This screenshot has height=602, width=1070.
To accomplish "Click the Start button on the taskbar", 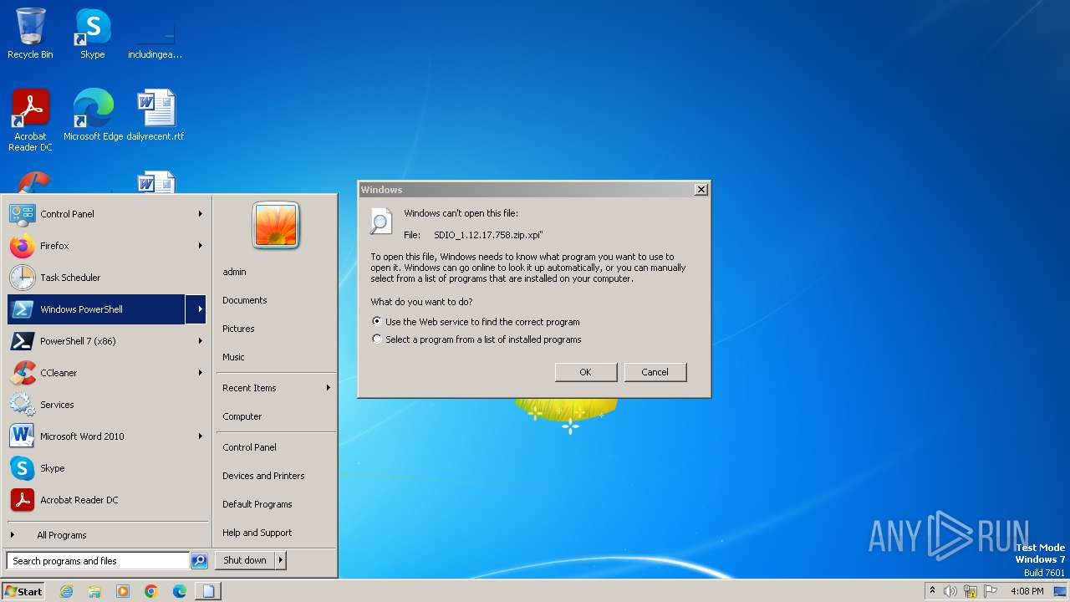I will coord(23,591).
